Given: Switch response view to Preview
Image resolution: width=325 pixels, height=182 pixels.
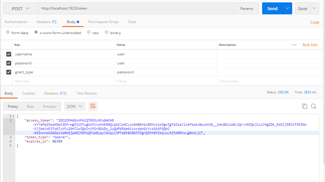Looking at the screenshot, I should pyautogui.click(x=50, y=106).
